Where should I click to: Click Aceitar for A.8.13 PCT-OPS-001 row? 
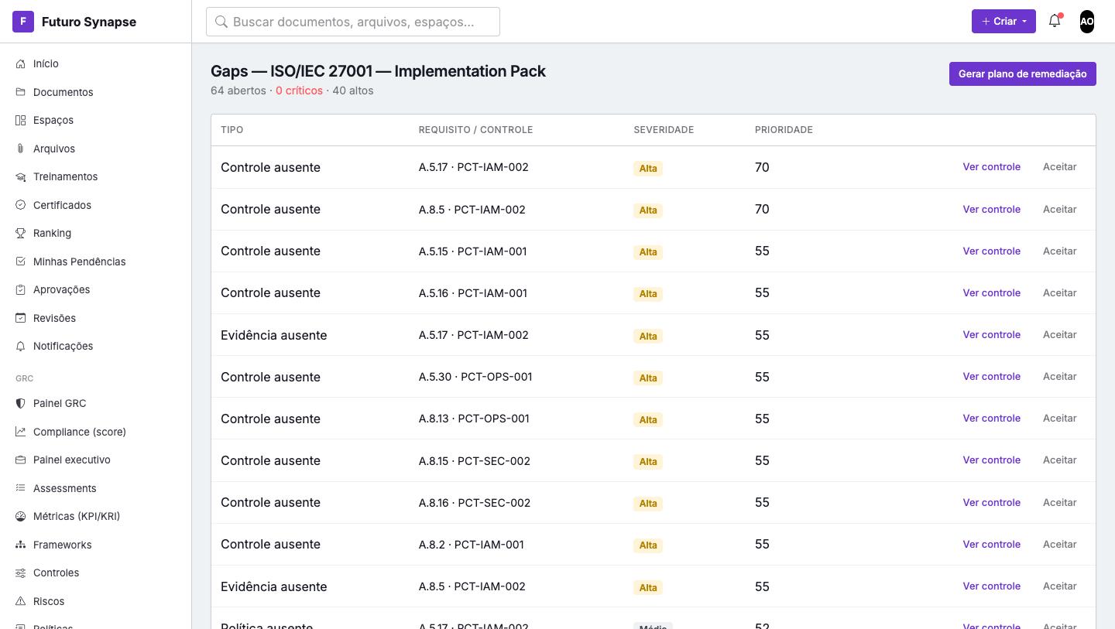[1059, 418]
